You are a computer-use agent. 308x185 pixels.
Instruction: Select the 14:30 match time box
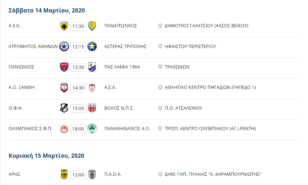click(78, 88)
